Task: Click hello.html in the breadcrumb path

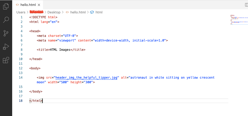Action: [x=78, y=12]
